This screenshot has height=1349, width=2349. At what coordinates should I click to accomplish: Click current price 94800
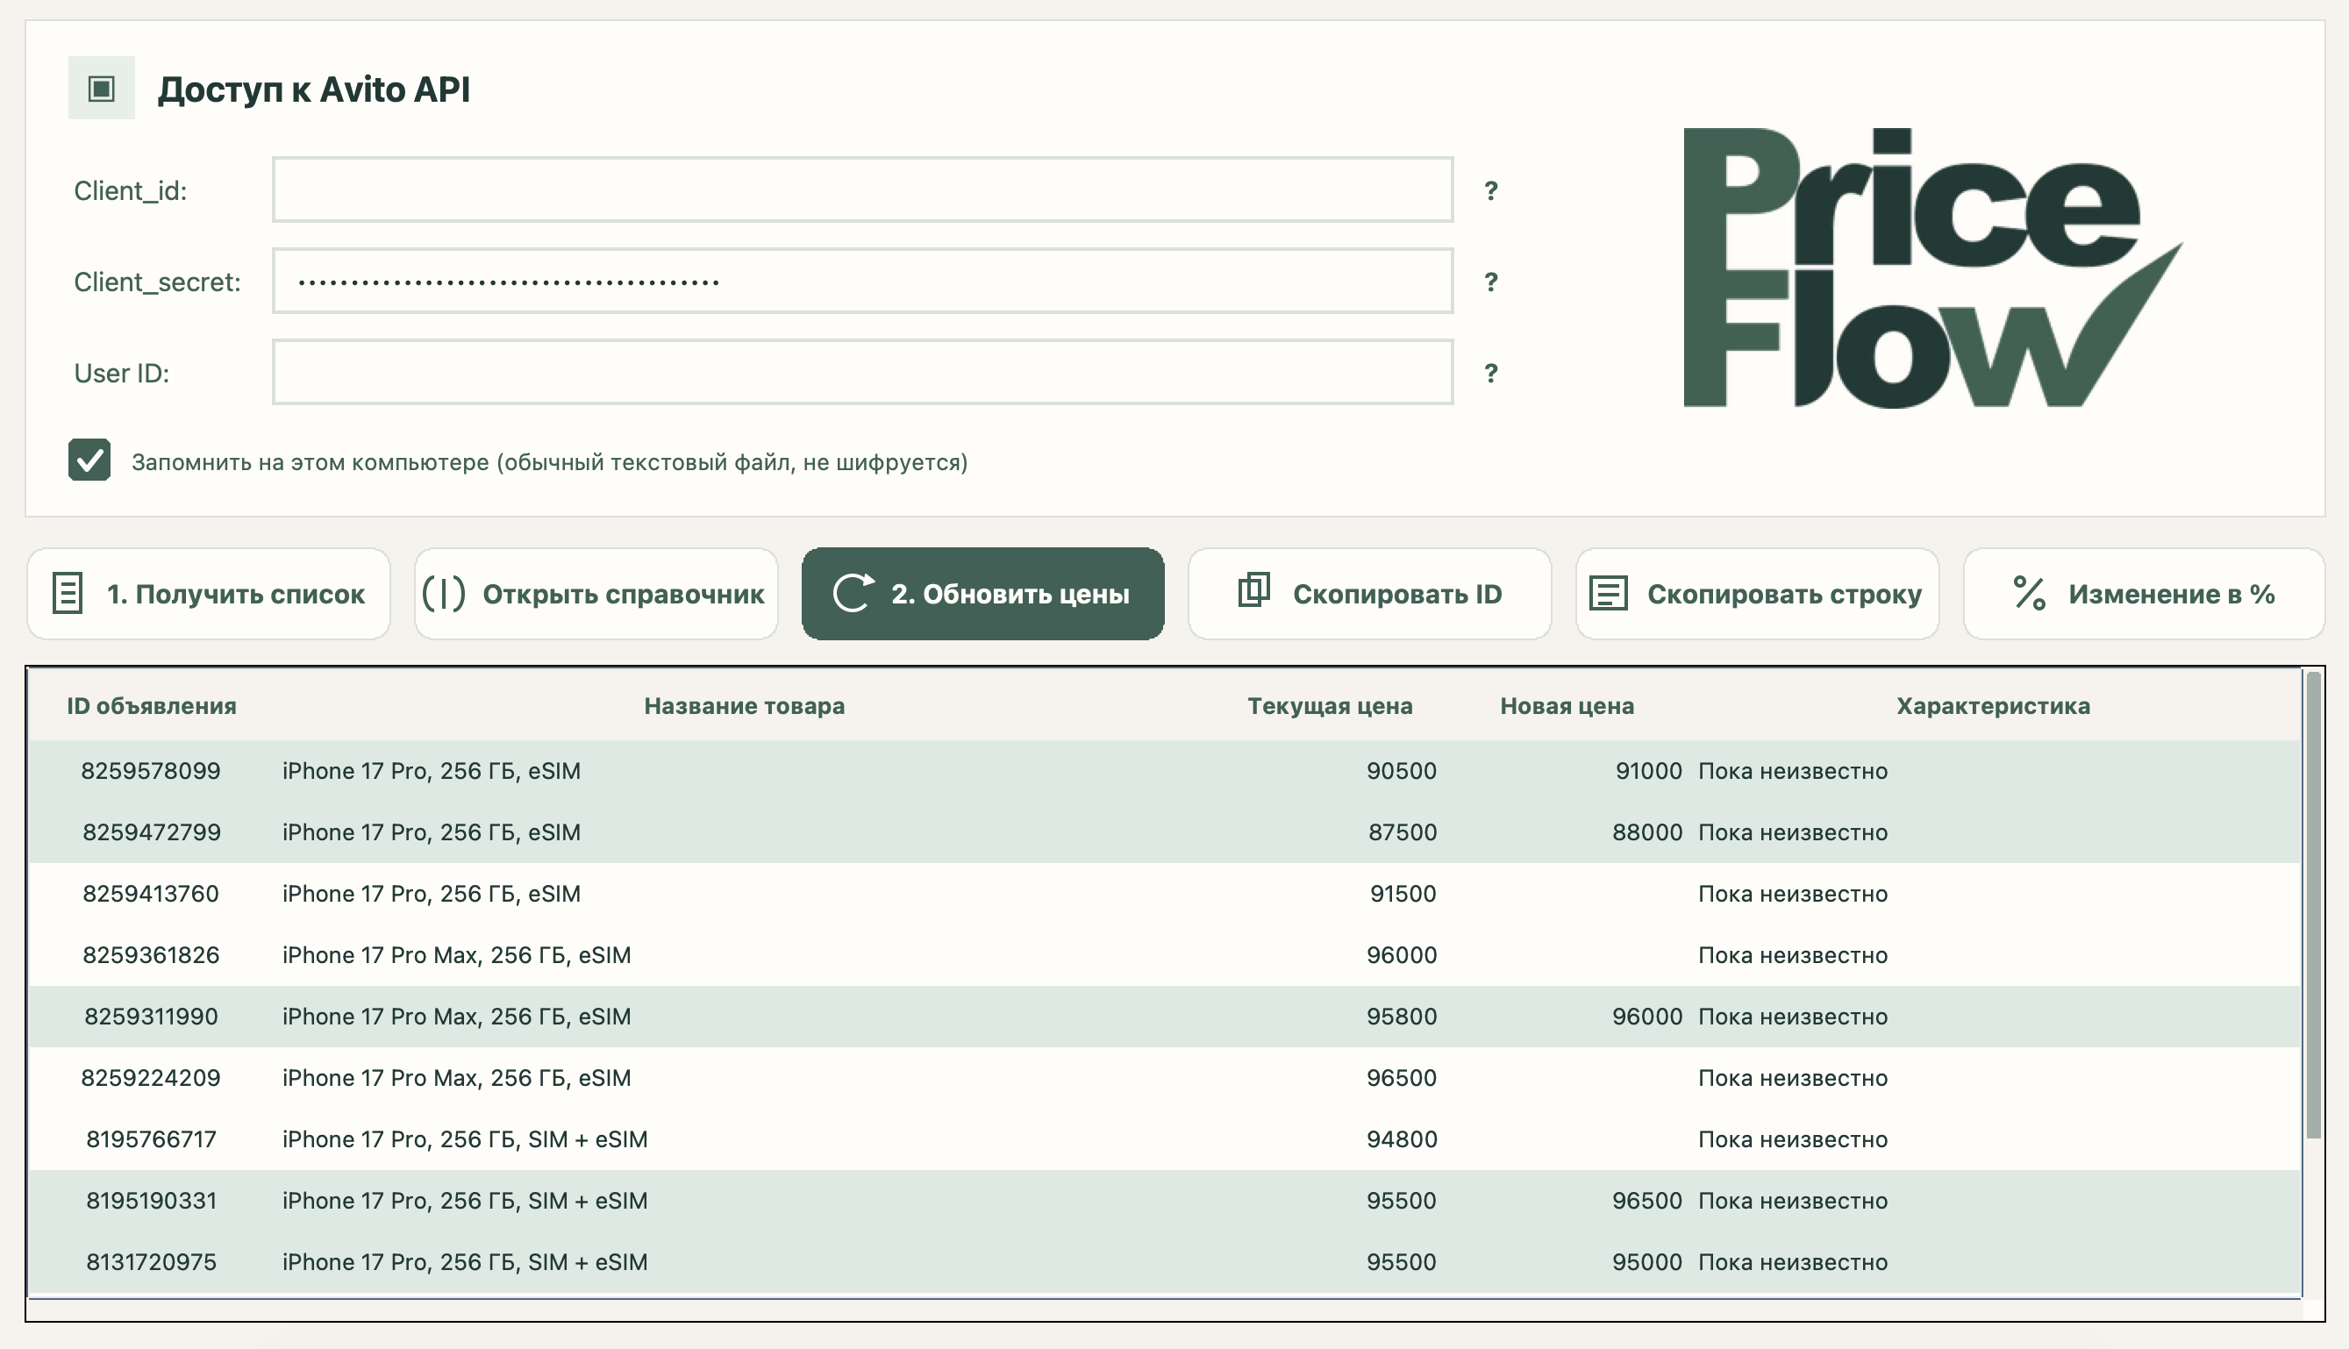coord(1402,1138)
